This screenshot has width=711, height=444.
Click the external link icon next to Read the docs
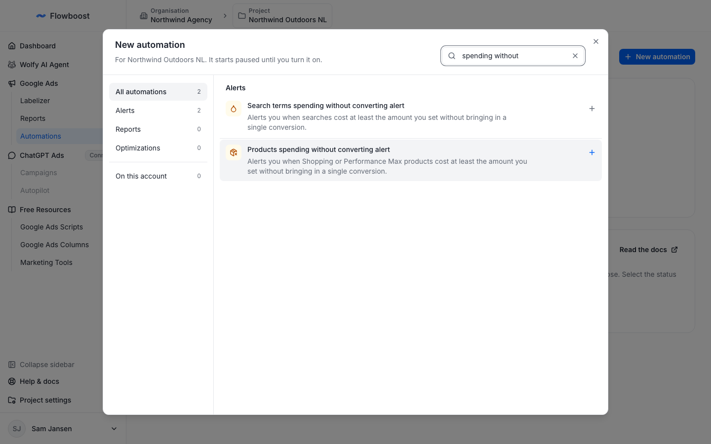674,250
